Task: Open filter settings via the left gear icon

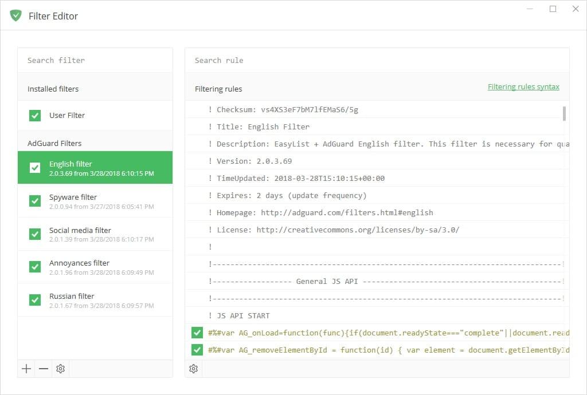Action: [x=60, y=369]
